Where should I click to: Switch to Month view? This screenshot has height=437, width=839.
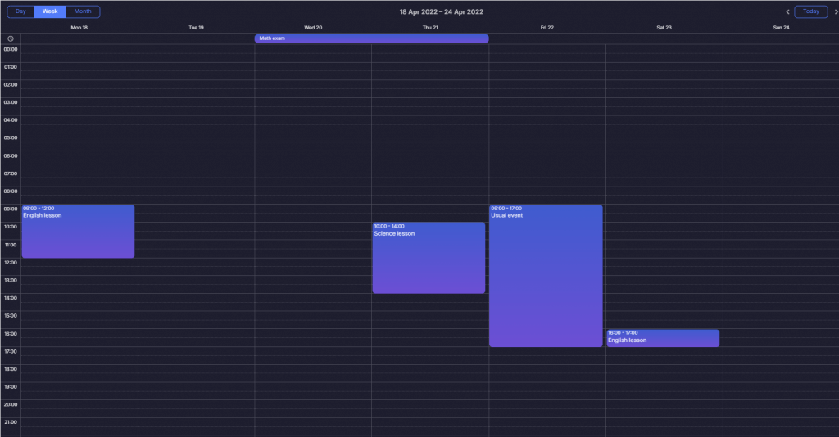[83, 11]
